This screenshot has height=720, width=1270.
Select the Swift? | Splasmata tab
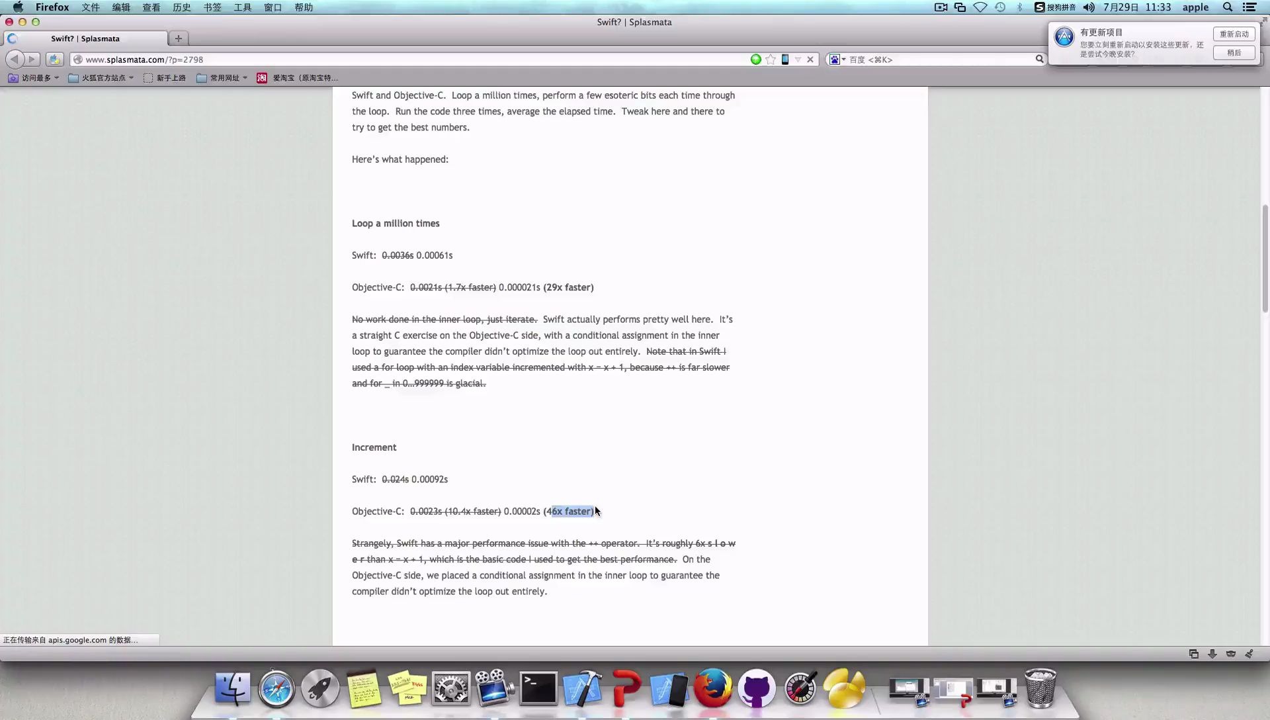click(85, 38)
